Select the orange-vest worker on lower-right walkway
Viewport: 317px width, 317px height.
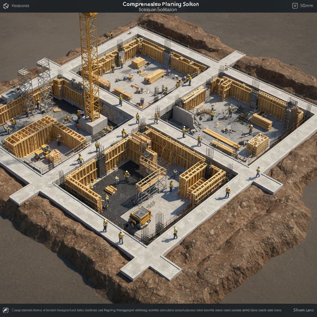pyautogui.click(x=228, y=192)
